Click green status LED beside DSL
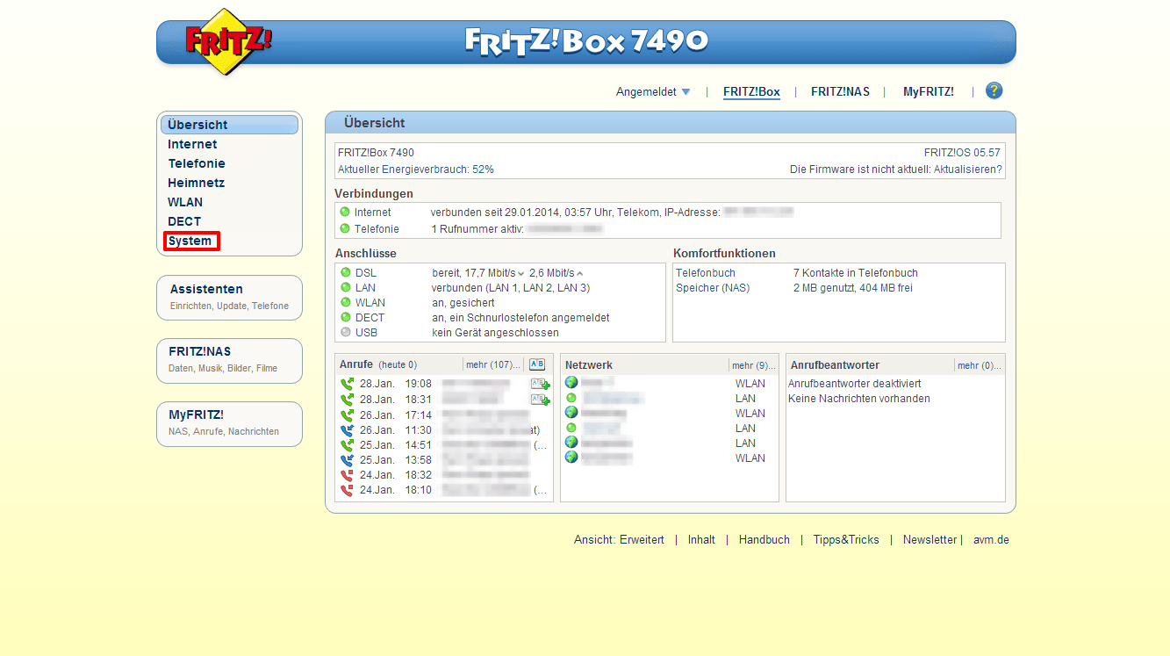 coord(346,273)
